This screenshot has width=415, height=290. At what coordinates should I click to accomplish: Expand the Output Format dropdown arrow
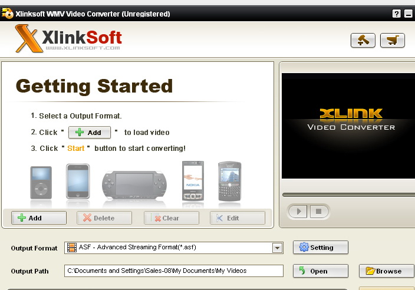(277, 248)
